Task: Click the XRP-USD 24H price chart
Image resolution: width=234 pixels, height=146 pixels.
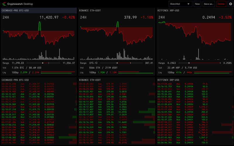Action: click(x=195, y=33)
